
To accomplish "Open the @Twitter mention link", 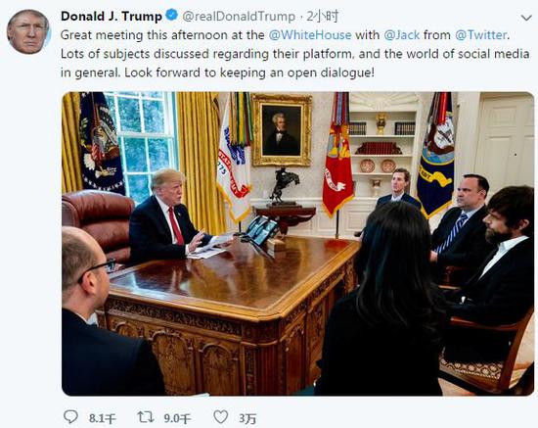I will [x=480, y=35].
